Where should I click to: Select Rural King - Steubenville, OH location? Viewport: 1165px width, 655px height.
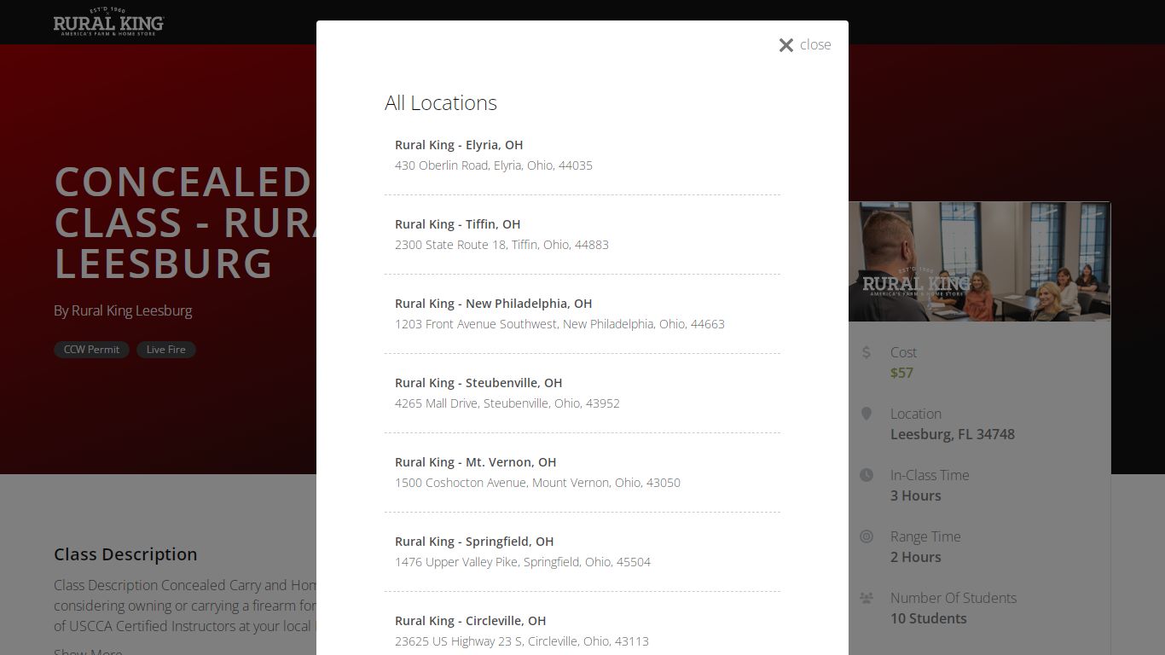point(478,383)
